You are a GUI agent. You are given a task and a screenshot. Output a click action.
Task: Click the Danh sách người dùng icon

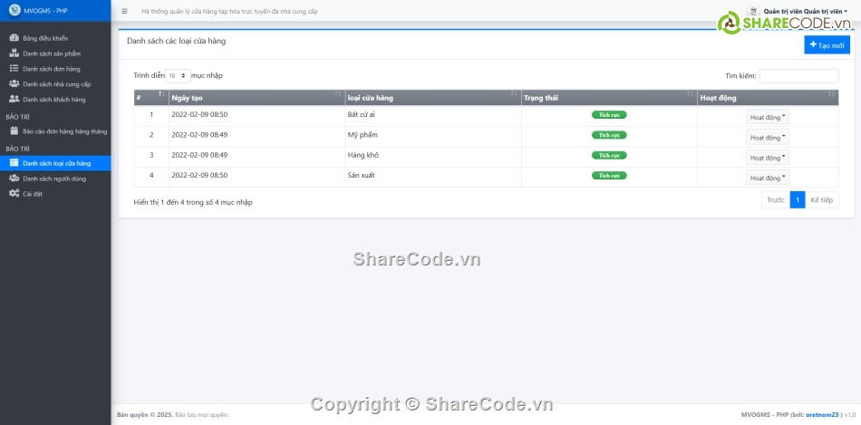point(14,179)
